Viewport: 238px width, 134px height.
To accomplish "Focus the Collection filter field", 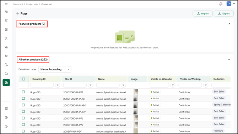I will 221,85.
